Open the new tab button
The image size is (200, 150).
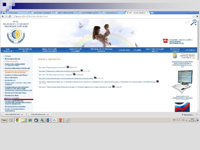pyautogui.click(x=152, y=13)
